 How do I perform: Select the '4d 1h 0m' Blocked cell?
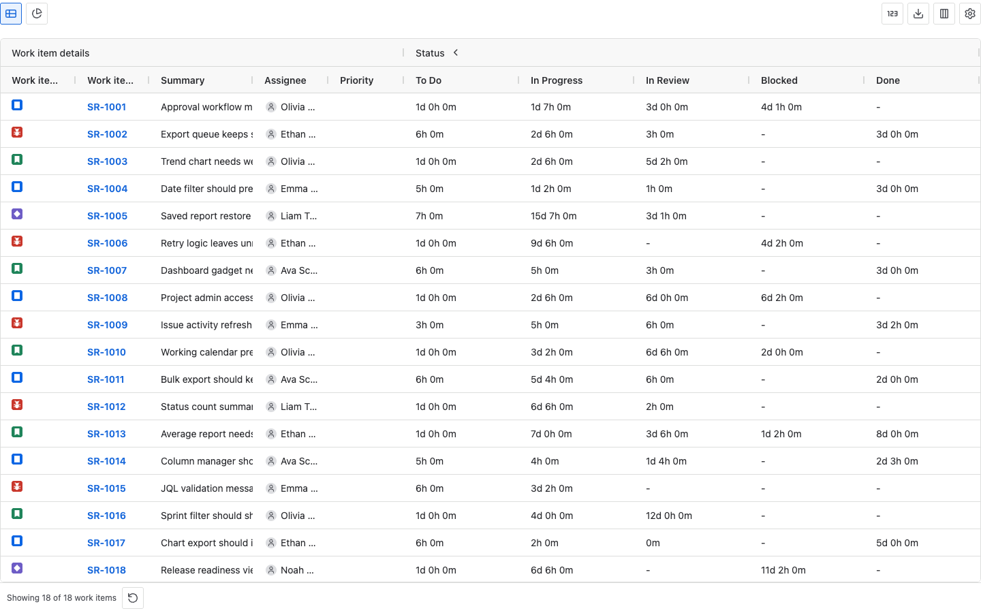(x=781, y=107)
